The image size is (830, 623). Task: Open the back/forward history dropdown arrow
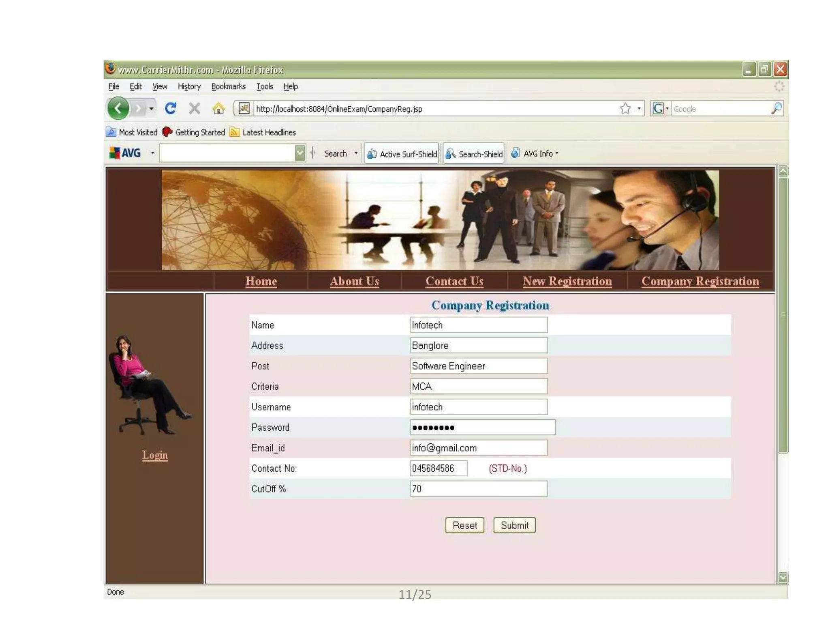(x=151, y=108)
